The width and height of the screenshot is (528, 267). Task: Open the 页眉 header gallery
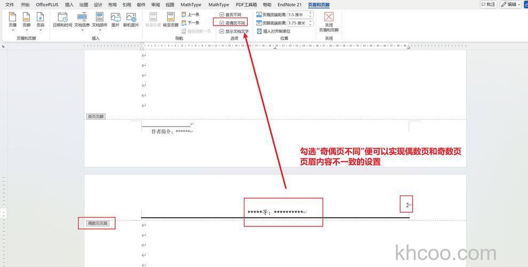pyautogui.click(x=12, y=21)
